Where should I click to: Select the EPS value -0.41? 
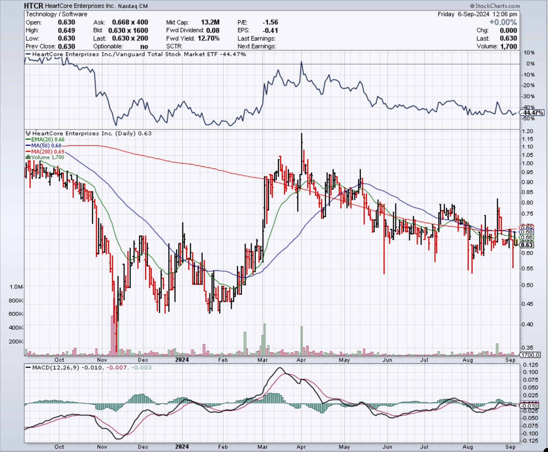tap(271, 30)
